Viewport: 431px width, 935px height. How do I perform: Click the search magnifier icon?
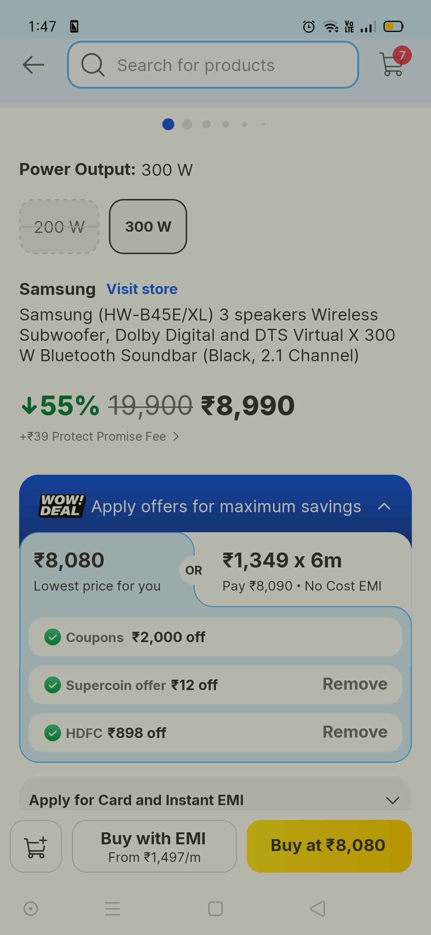(92, 65)
